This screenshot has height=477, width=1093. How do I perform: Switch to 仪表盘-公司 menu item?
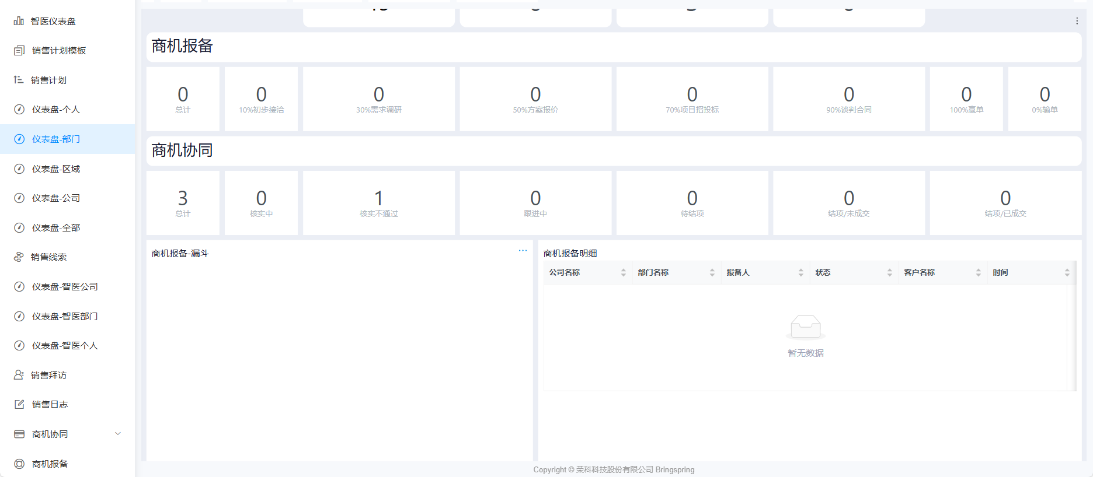pyautogui.click(x=56, y=198)
